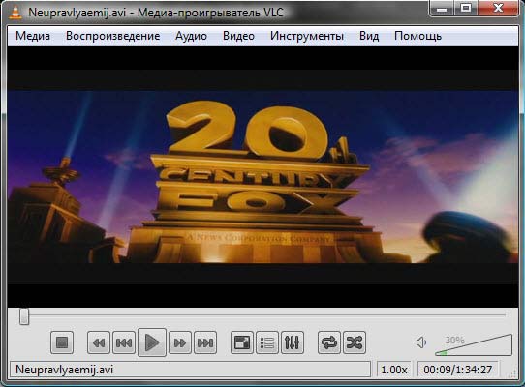The height and width of the screenshot is (387, 525).
Task: Open the Помощь menu
Action: click(417, 36)
